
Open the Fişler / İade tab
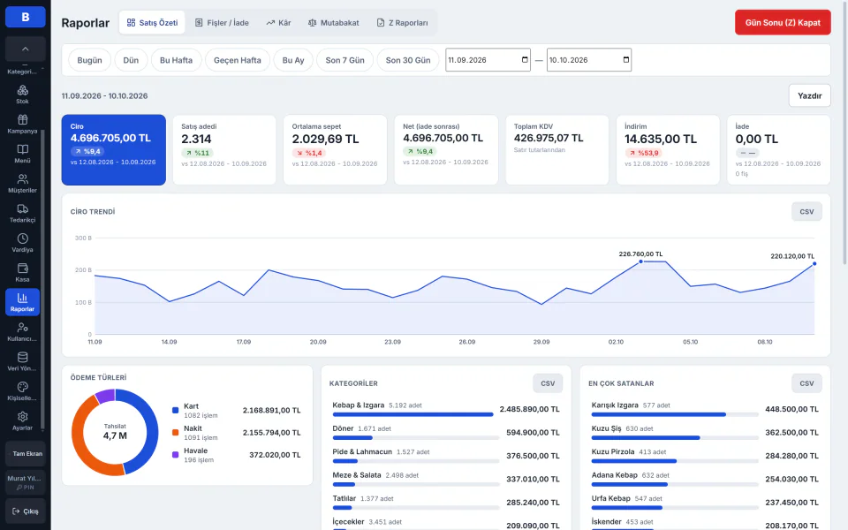tap(222, 23)
